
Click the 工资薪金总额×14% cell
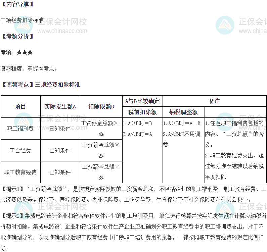pos(101,129)
